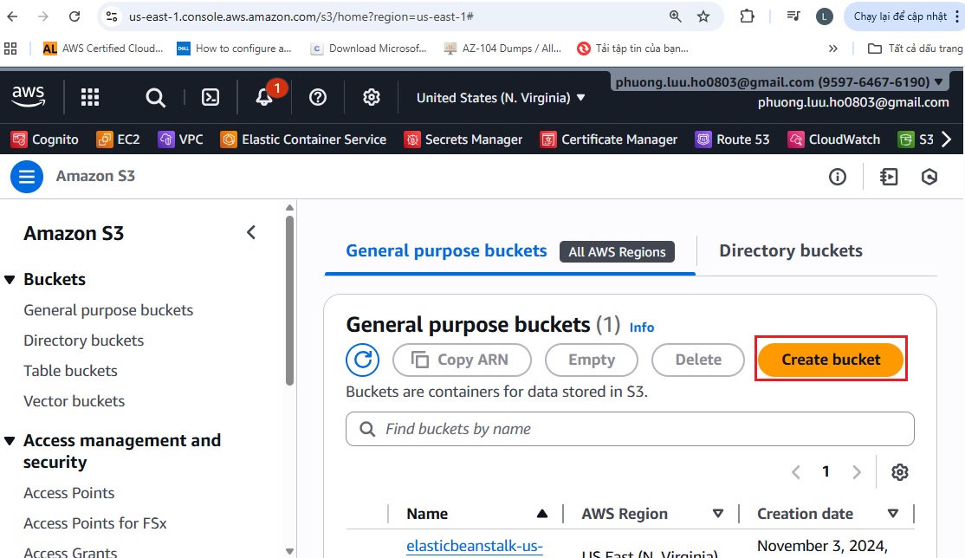Screen dimensions: 965x558
Task: Collapse Access management and security section
Action: click(x=10, y=441)
